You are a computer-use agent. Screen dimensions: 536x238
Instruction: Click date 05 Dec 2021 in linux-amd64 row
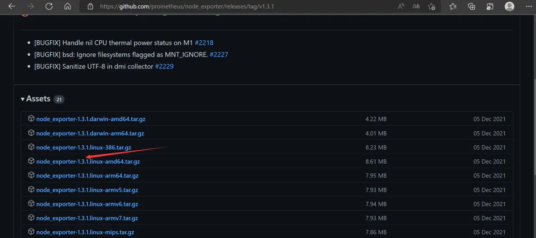[489, 162]
